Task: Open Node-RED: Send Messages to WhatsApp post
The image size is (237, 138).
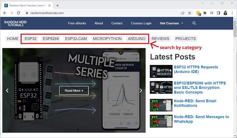Action: coord(201,119)
